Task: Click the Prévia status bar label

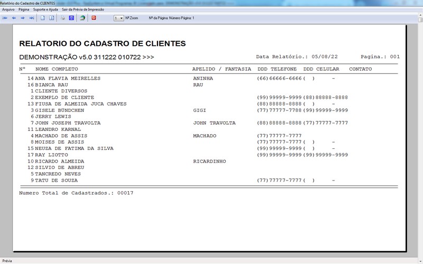Action: click(x=7, y=261)
